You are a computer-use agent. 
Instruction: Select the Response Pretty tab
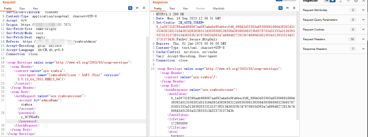(158, 8)
